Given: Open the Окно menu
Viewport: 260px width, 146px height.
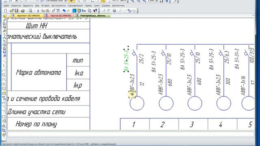Looking at the screenshot, I should (97, 6).
